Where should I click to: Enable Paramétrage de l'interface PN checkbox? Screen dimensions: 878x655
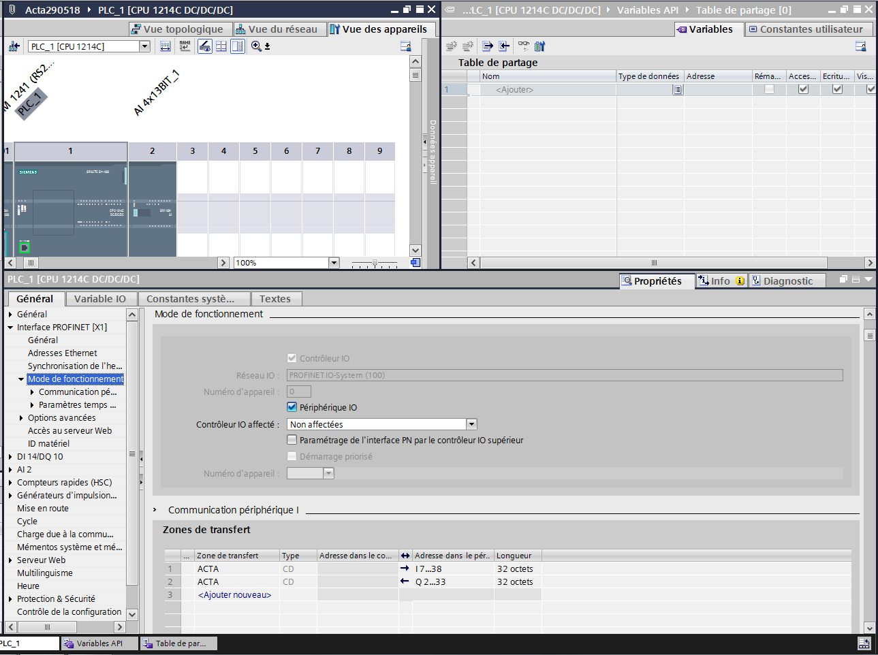click(292, 440)
